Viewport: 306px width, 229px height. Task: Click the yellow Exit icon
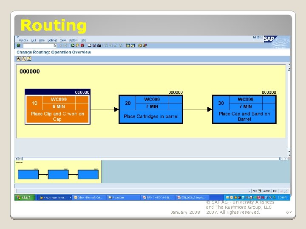click(77, 45)
